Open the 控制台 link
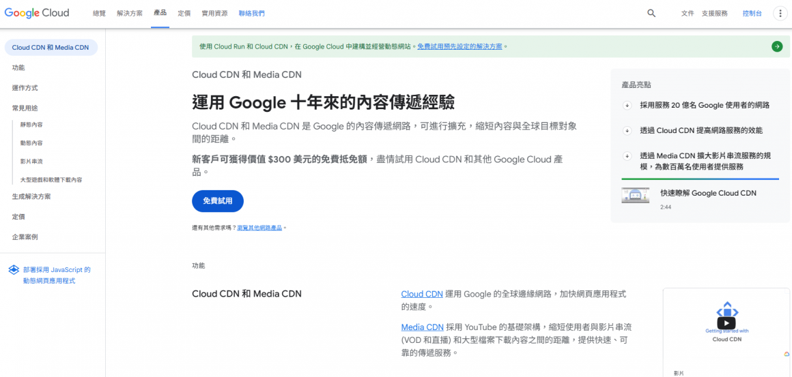 click(x=752, y=13)
